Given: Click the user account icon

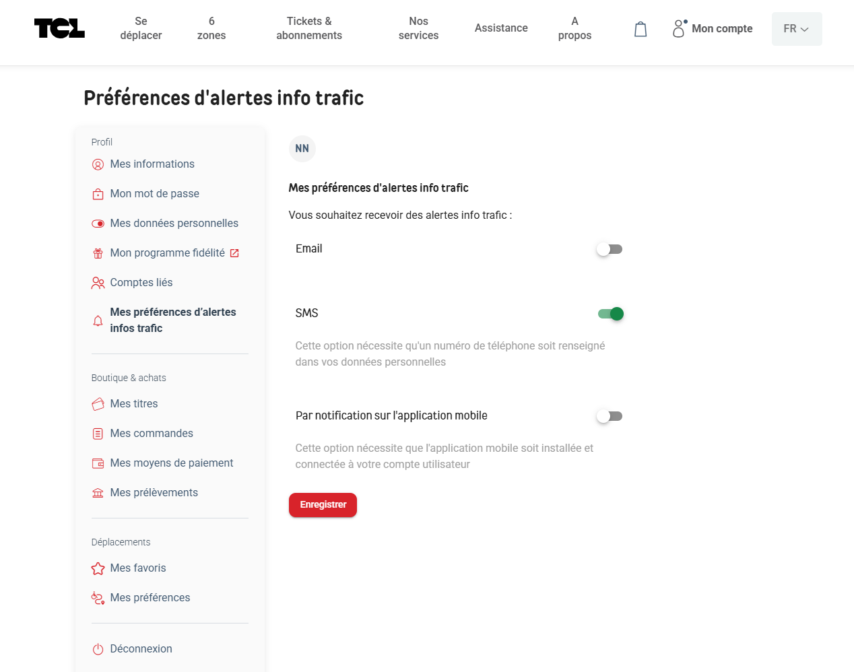Looking at the screenshot, I should 680,28.
